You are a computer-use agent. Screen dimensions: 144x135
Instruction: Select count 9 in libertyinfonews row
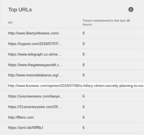point(83,33)
